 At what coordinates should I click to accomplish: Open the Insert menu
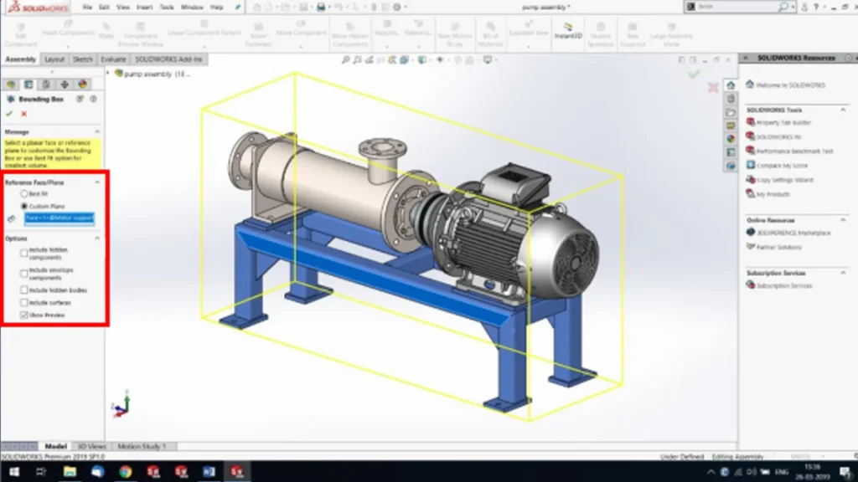(144, 7)
